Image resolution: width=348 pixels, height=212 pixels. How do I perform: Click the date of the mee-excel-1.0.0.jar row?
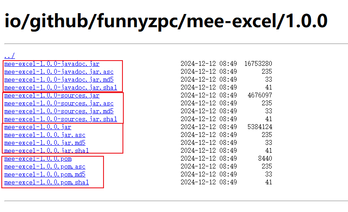(x=209, y=127)
